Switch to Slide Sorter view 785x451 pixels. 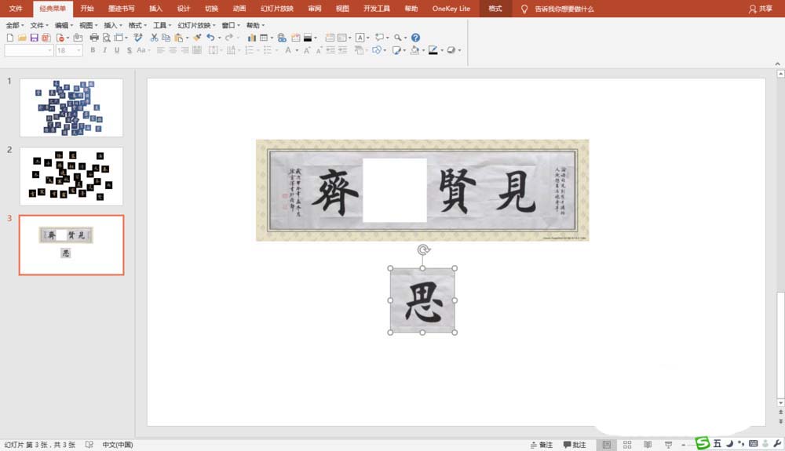click(x=627, y=445)
